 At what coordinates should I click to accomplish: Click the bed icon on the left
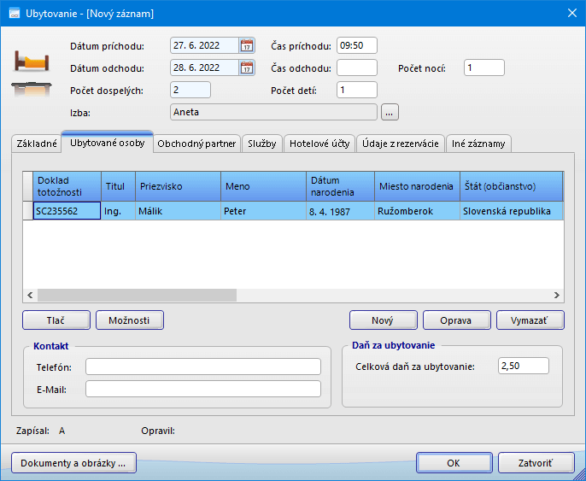(x=30, y=62)
